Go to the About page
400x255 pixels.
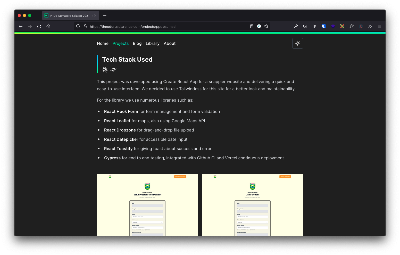170,44
